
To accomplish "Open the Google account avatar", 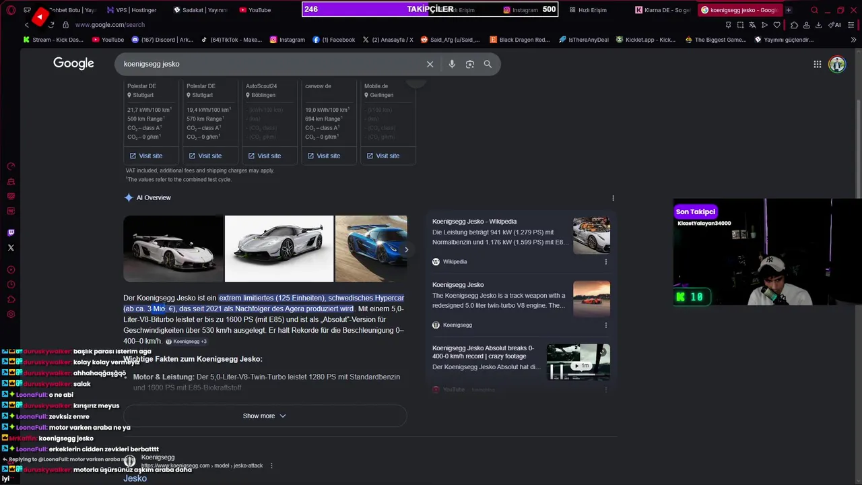I will click(837, 64).
